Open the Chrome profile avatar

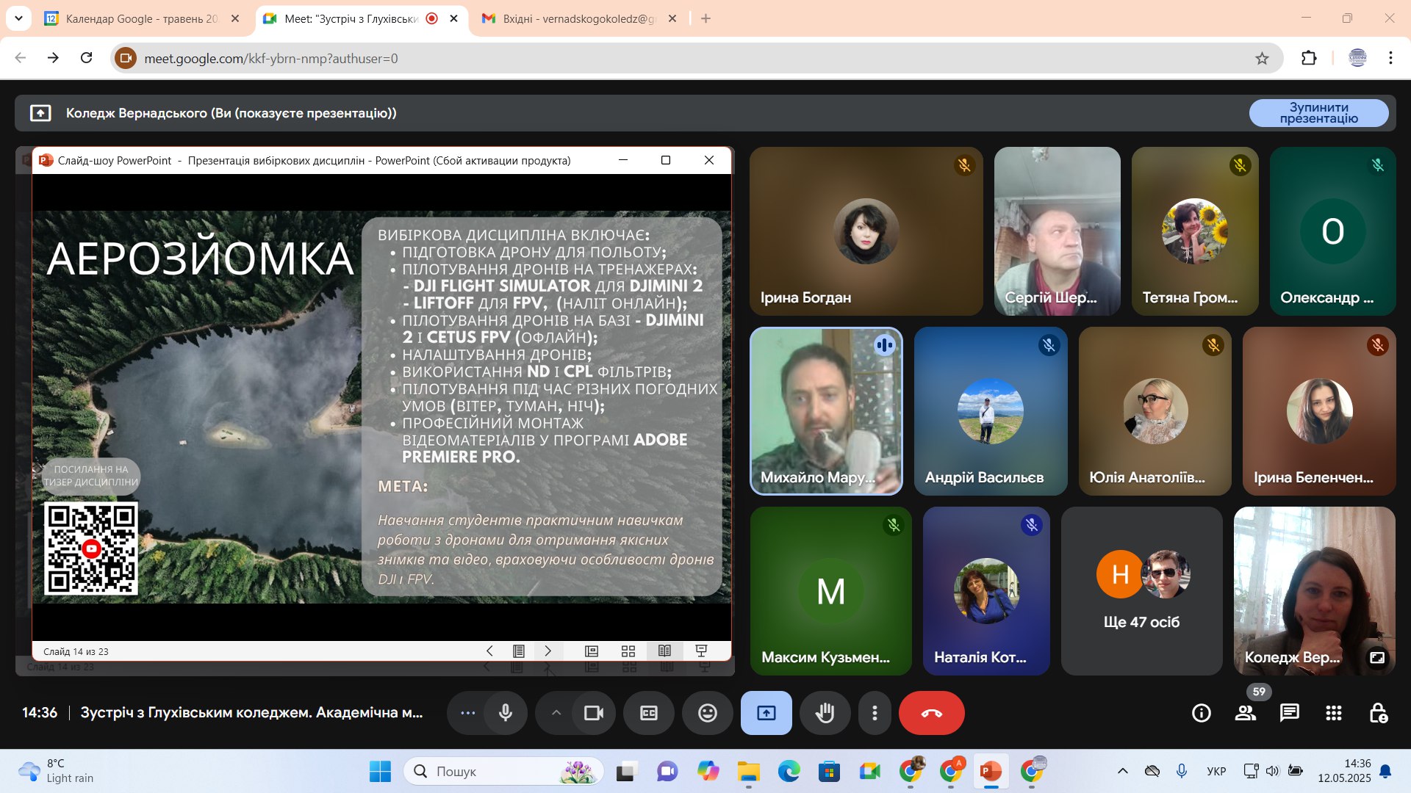click(x=1357, y=58)
